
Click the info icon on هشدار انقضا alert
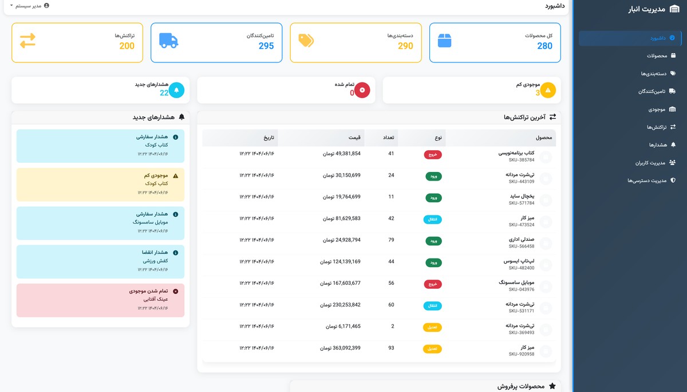point(175,252)
